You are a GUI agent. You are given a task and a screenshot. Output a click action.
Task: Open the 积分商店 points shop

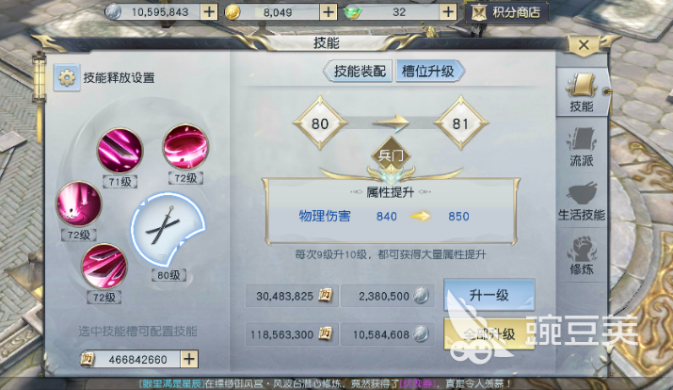(506, 12)
